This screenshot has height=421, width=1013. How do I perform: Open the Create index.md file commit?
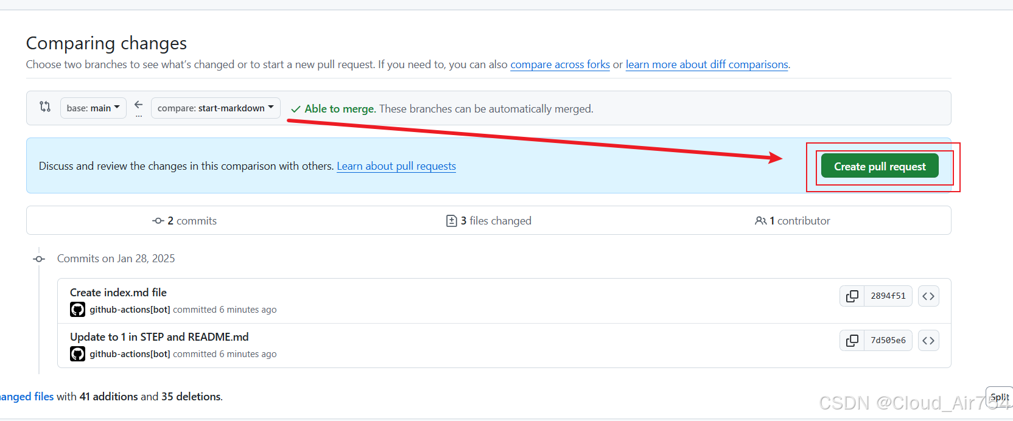118,293
